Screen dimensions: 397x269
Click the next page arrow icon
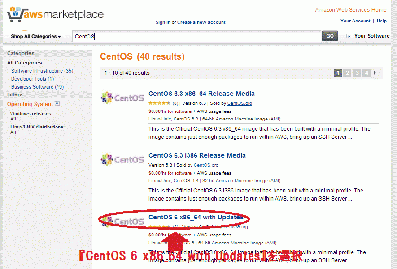(375, 73)
